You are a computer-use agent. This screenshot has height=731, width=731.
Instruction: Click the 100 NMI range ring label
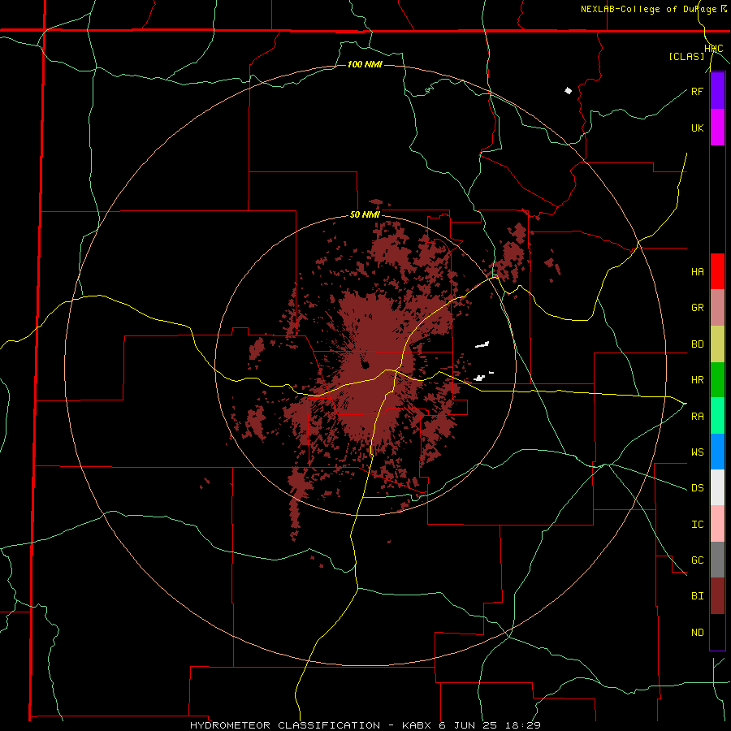365,64
